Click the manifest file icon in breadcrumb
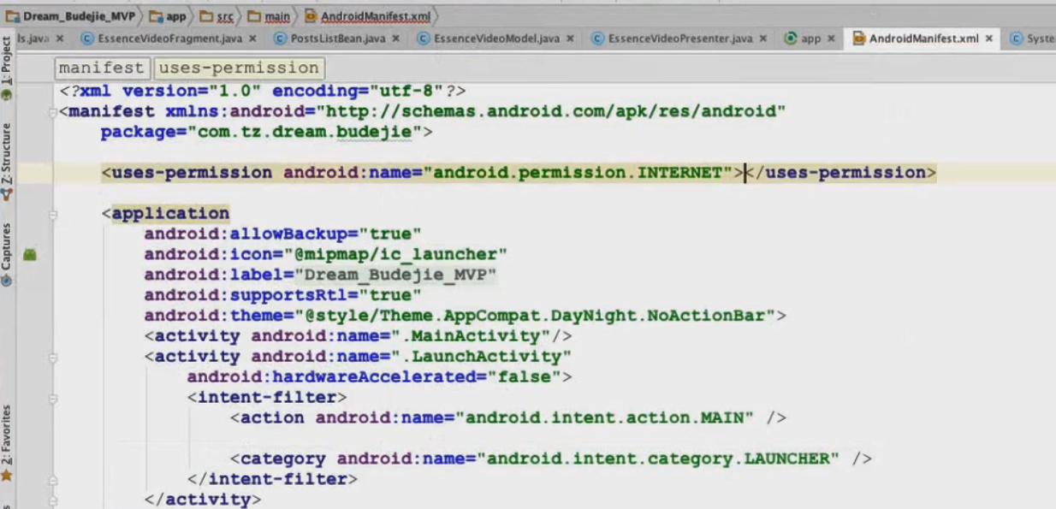Image resolution: width=1056 pixels, height=509 pixels. (x=311, y=15)
